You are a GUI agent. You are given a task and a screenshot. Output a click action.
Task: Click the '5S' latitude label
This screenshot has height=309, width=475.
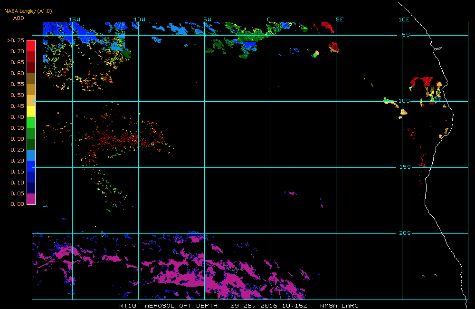[406, 35]
